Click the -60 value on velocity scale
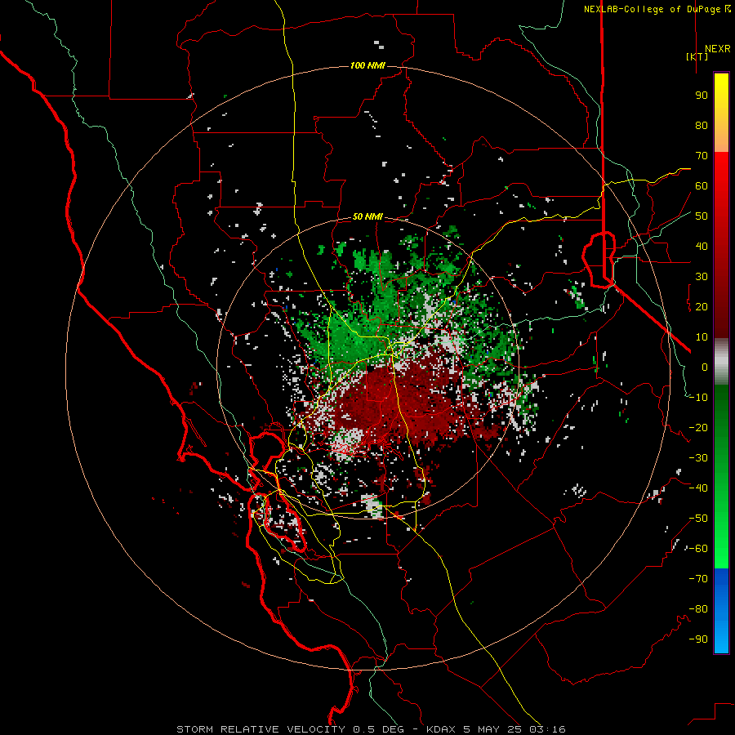735x735 pixels. coord(698,549)
